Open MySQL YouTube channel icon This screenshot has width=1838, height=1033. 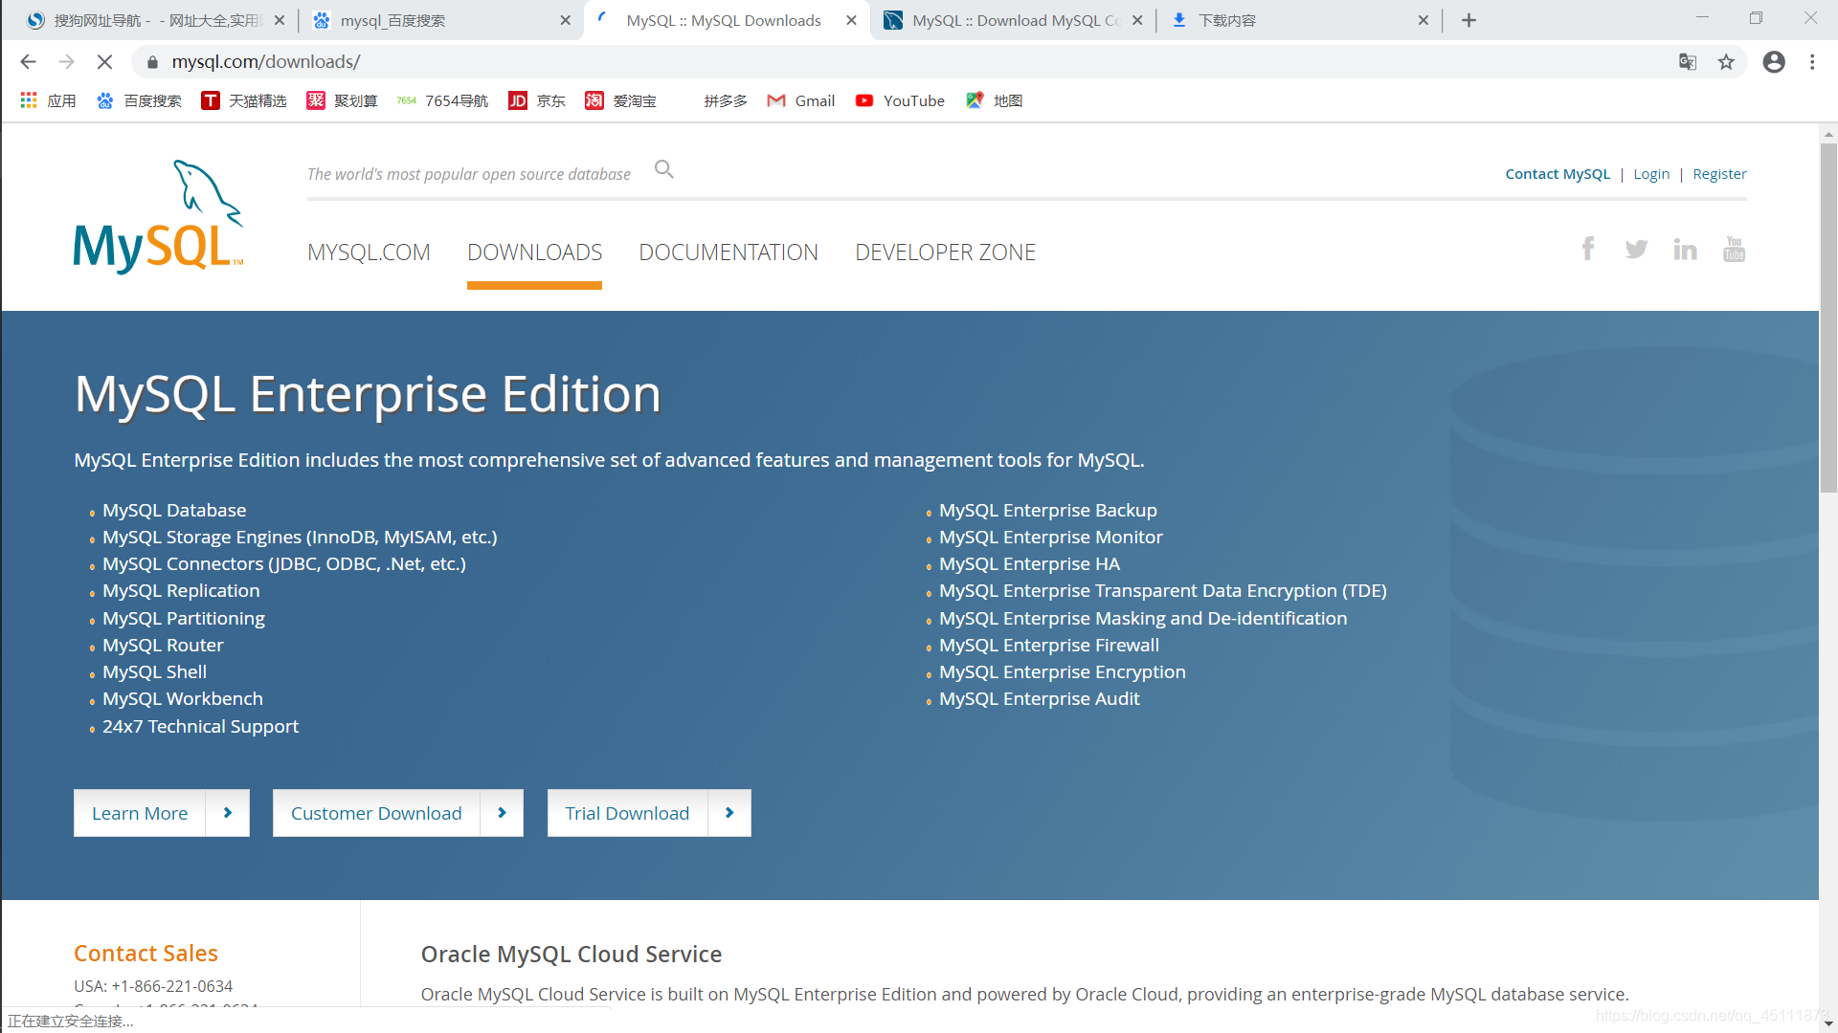pyautogui.click(x=1734, y=250)
